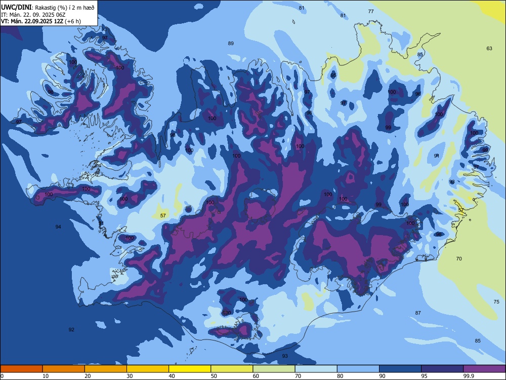
Task: Click the dark blue 90–95 legend swatch
Action: [400, 369]
